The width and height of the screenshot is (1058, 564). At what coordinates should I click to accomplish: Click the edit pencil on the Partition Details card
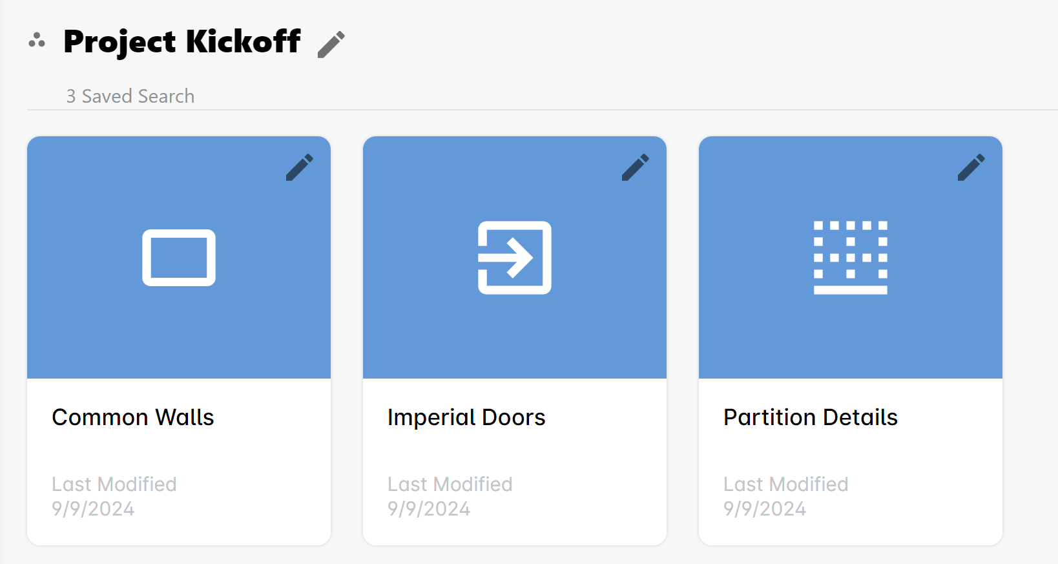[x=971, y=167]
